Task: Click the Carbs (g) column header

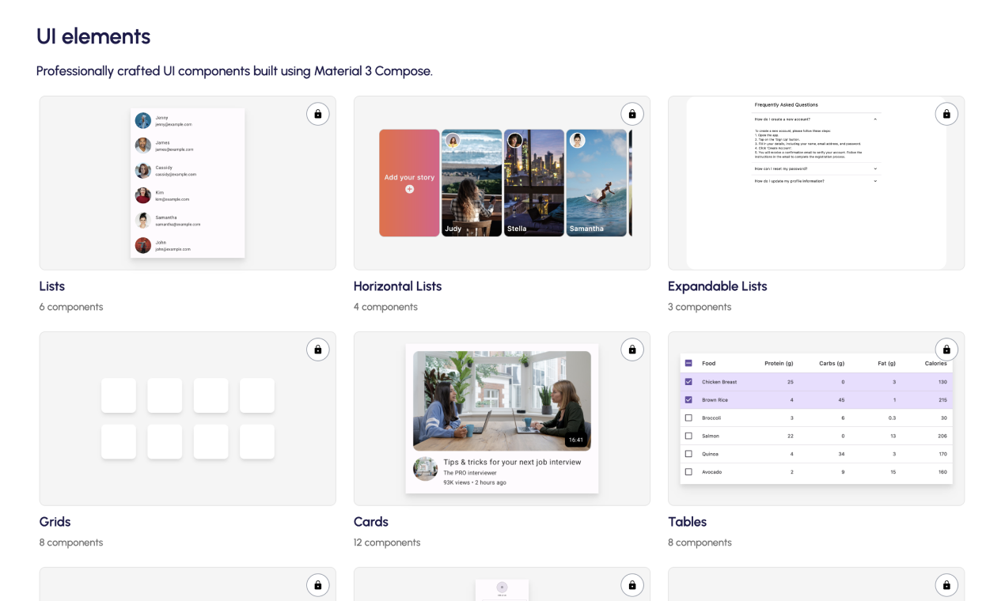Action: 832,364
